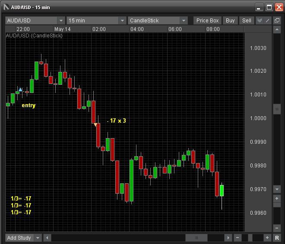Click the horizontal scrollbar thumb

click(196, 238)
